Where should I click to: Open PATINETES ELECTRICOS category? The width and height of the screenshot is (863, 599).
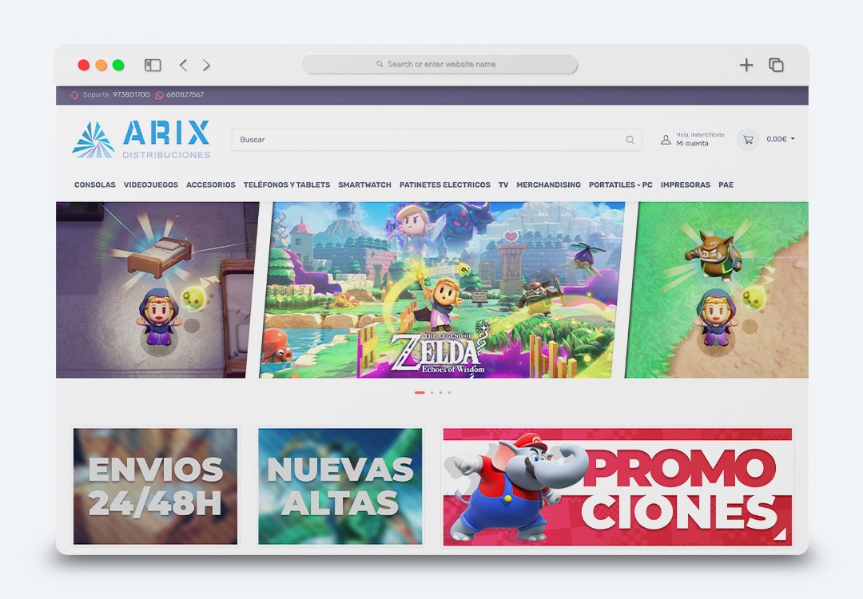(x=445, y=184)
